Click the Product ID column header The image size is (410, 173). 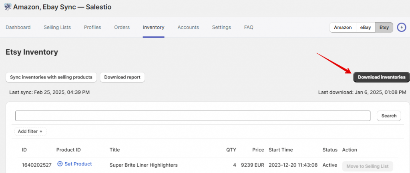tap(68, 150)
